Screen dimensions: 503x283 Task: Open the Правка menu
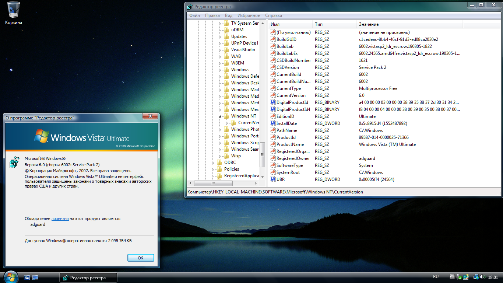212,15
